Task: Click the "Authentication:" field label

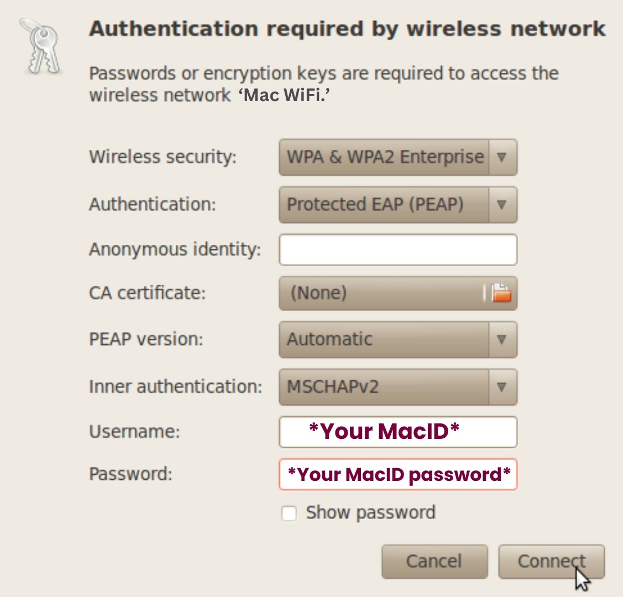Action: pos(153,205)
